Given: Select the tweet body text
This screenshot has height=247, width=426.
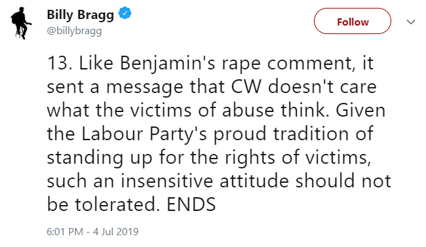Looking at the screenshot, I should pos(219,134).
